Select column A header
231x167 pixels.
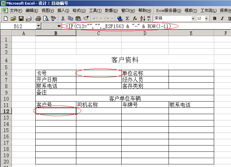click(23, 33)
